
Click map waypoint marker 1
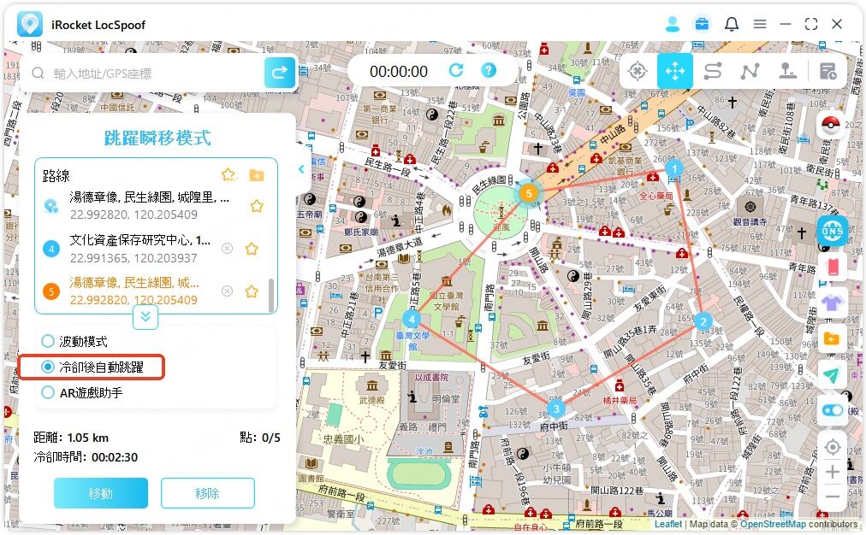[673, 168]
